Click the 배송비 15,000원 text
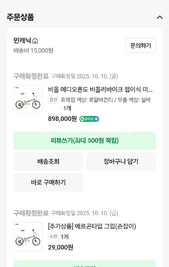Image resolution: width=169 pixels, height=267 pixels. pyautogui.click(x=32, y=51)
